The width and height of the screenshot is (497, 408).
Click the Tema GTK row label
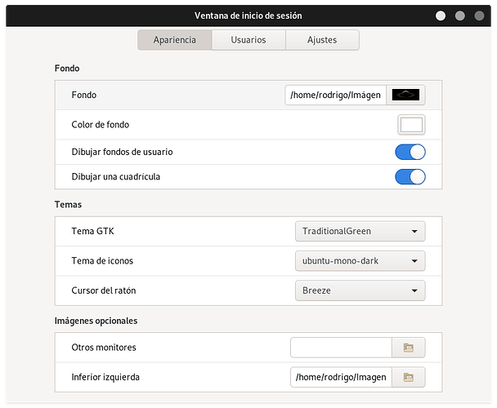(93, 231)
